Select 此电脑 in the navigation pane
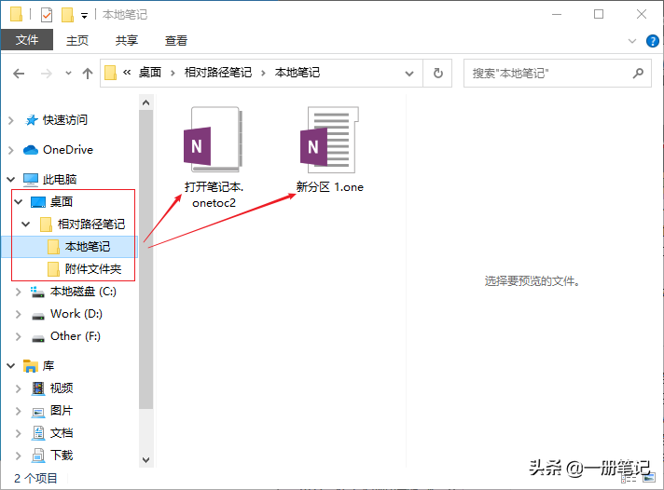Screen dimensions: 664x490 click(x=60, y=180)
